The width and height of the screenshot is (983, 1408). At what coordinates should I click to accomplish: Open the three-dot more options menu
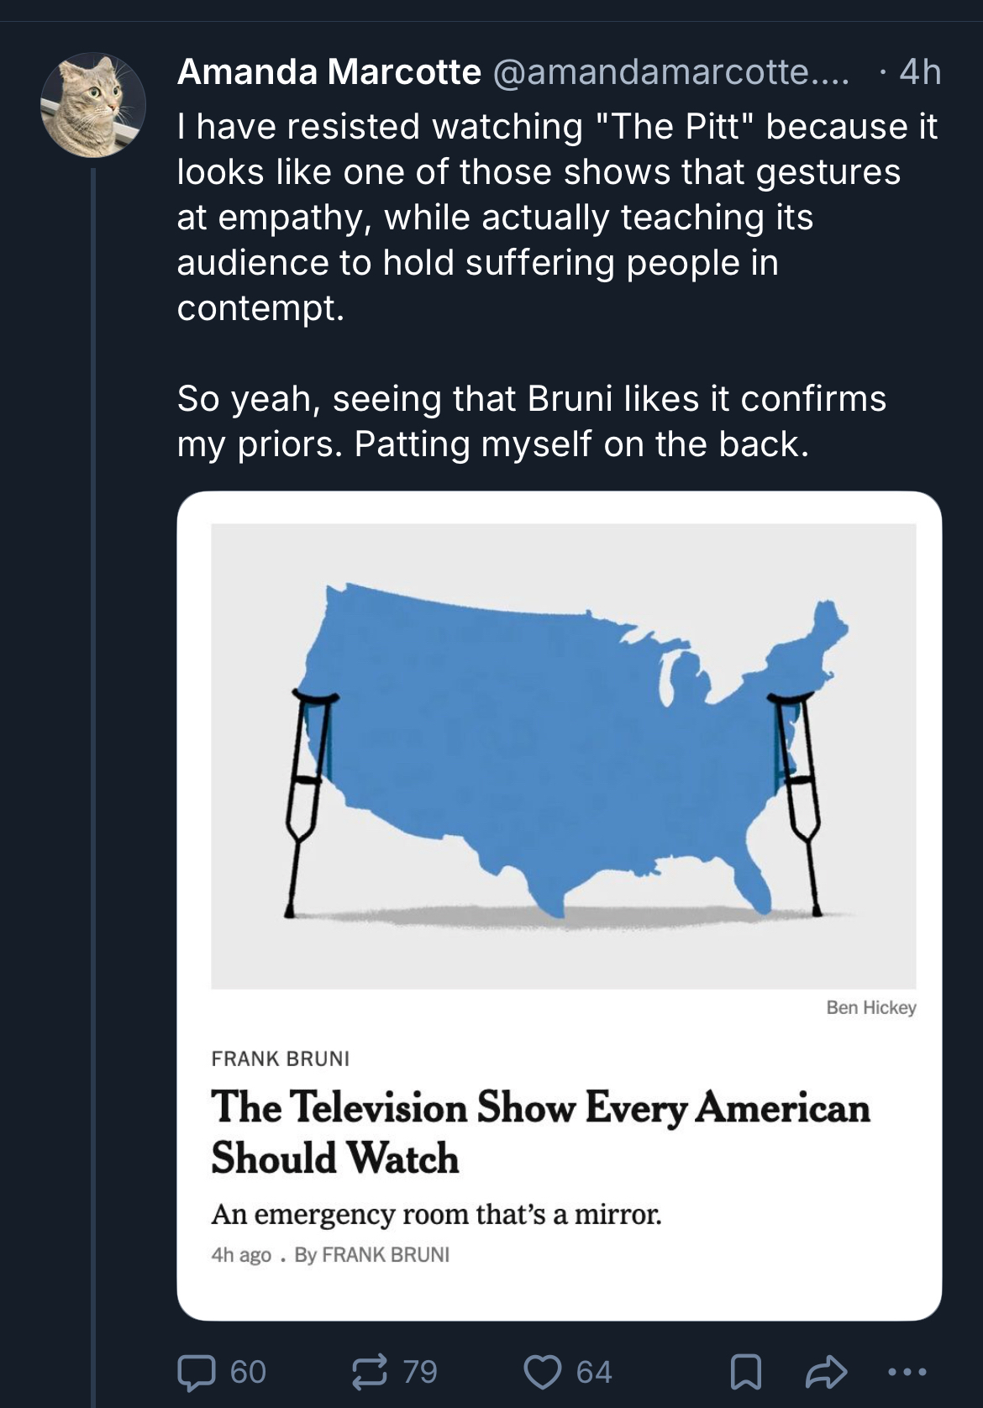[907, 1372]
